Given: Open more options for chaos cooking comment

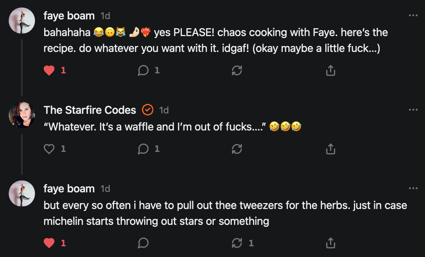Looking at the screenshot, I should tap(413, 15).
